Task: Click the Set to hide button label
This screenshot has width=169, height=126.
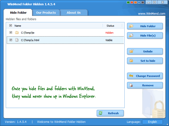Action: (148, 61)
